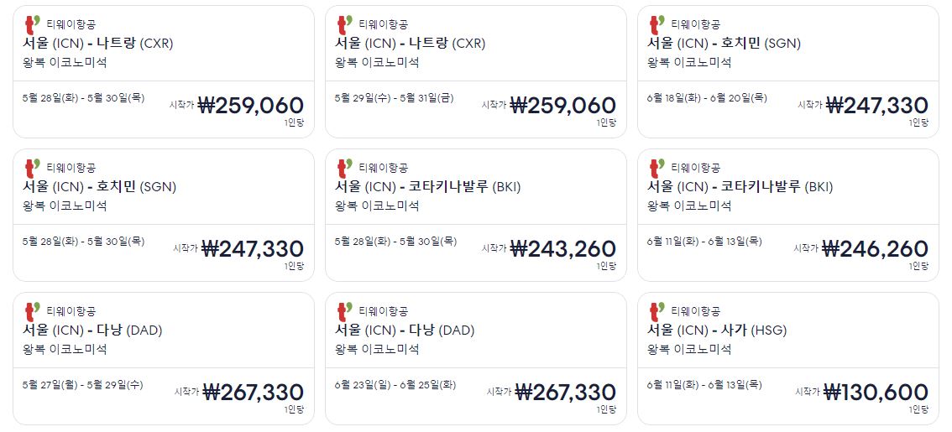952x432 pixels.
Task: Click T'way logo on 나트랑 5월 28일 card
Action: pos(33,25)
